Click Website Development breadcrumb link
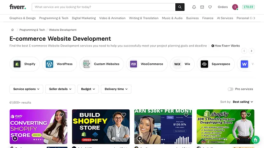Image resolution: width=264 pixels, height=148 pixels. (x=63, y=30)
